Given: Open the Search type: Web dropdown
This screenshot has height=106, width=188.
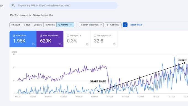Looking at the screenshot, I should click(91, 25).
